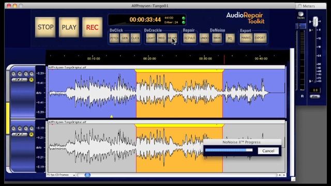Cancel the NoNoise II progress dialog

point(268,151)
